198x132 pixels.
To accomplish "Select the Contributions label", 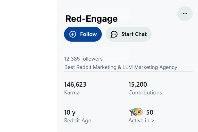I will pyautogui.click(x=145, y=93).
